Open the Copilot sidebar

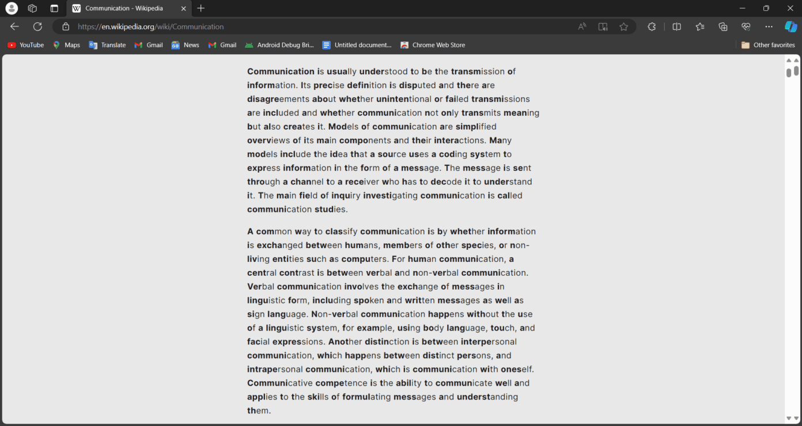pos(790,26)
